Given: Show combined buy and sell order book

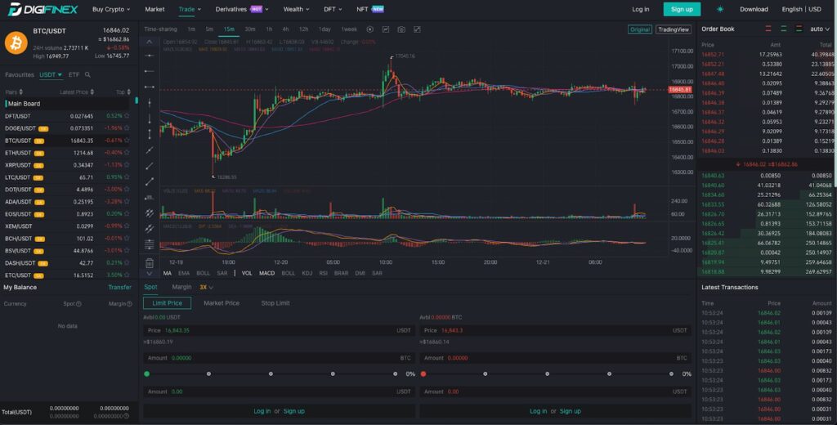Looking at the screenshot, I should 799,29.
